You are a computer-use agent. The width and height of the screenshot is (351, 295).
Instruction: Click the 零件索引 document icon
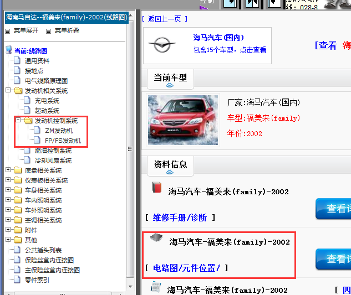click(17, 280)
